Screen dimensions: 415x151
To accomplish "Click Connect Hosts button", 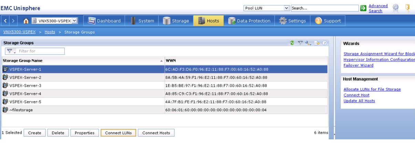I will [x=156, y=133].
